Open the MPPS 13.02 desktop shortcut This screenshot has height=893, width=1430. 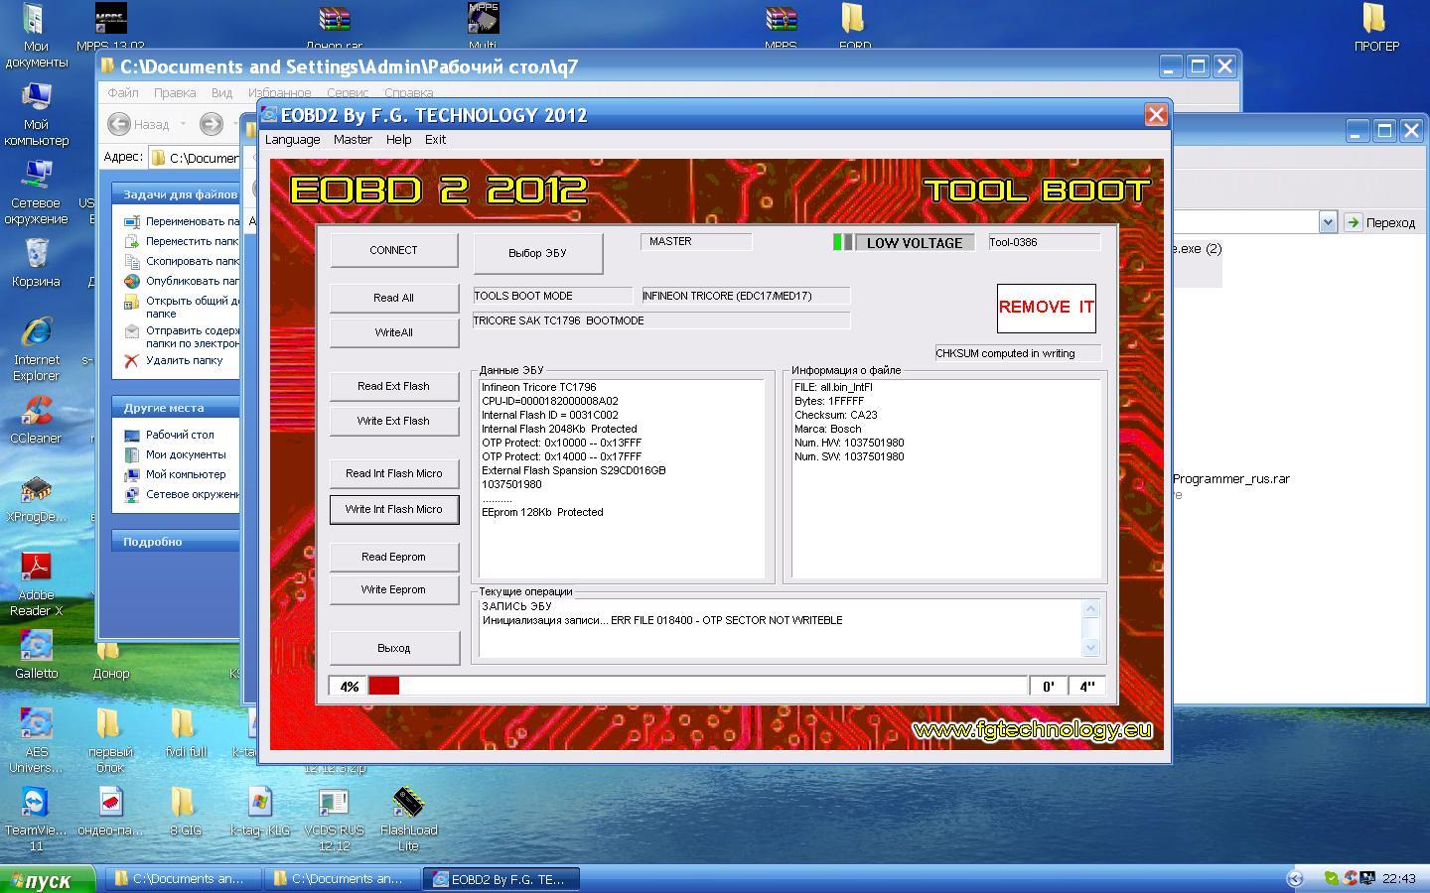[110, 25]
